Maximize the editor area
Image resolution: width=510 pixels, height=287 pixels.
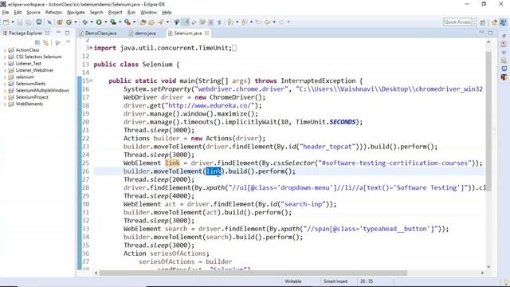pos(491,33)
